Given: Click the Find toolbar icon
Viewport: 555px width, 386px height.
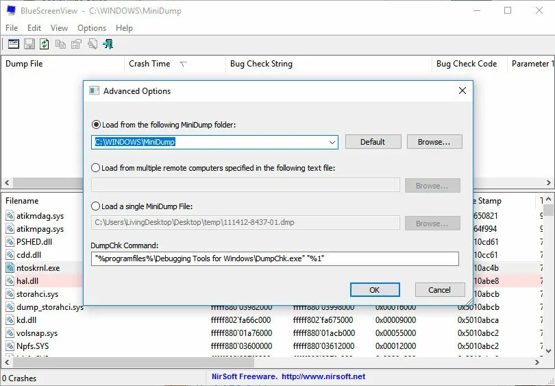Looking at the screenshot, I should [92, 44].
